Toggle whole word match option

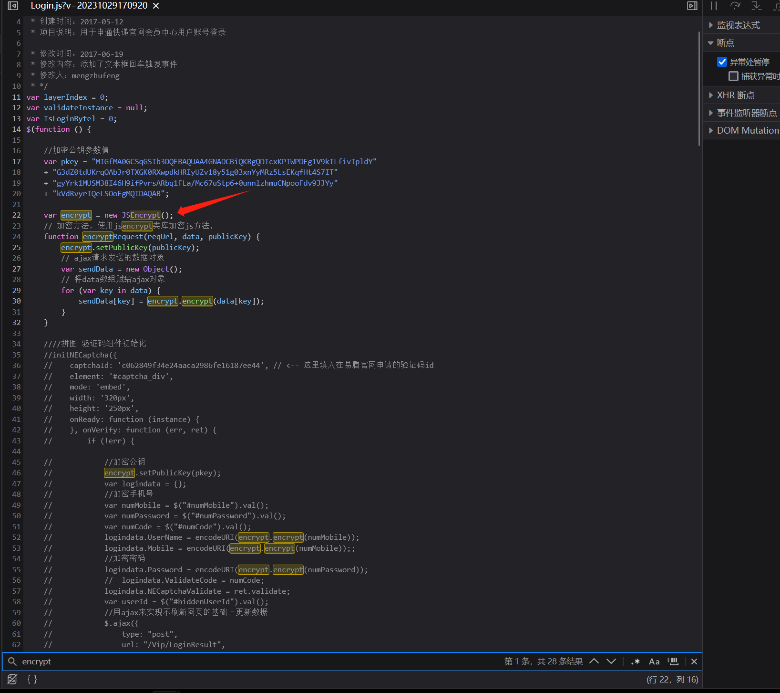pyautogui.click(x=673, y=661)
